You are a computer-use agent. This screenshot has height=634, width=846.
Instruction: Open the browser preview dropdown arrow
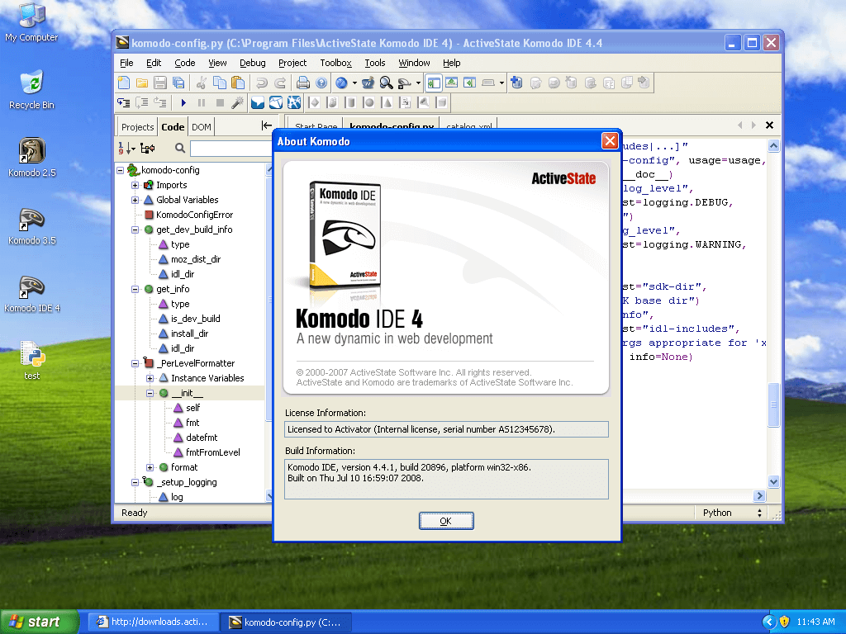pyautogui.click(x=354, y=83)
